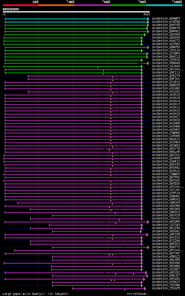The width and height of the screenshot is (185, 296).
Task: Click the white query length ruler bar
Action: [76, 12]
